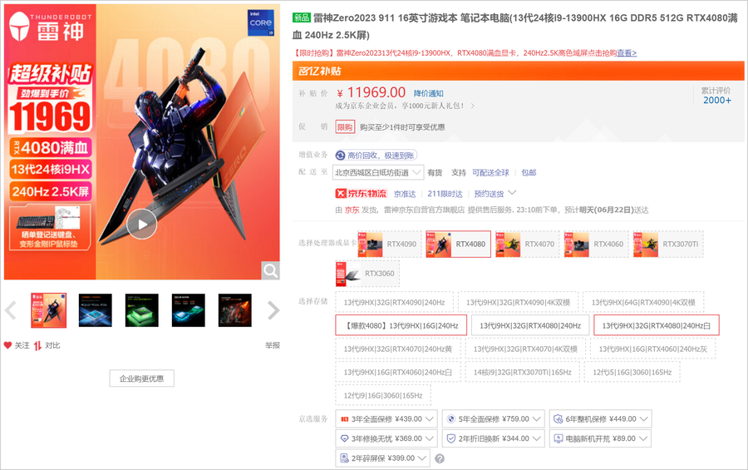Choose 12代i5|16G|3060|165Hz configuration
Image resolution: width=748 pixels, height=470 pixels.
(x=632, y=373)
